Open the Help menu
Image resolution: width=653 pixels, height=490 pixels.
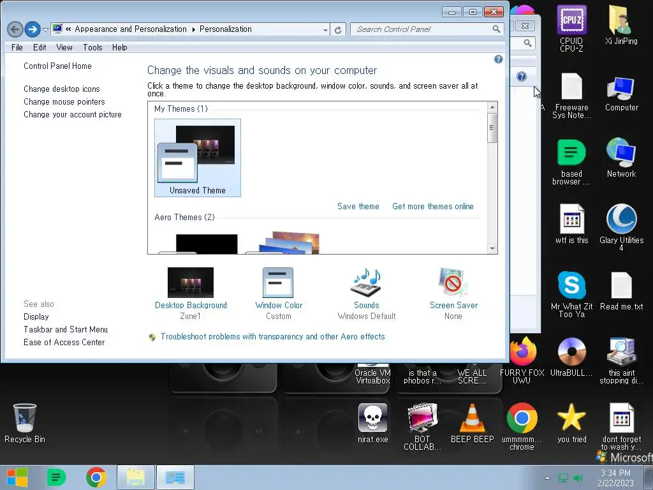tap(119, 47)
